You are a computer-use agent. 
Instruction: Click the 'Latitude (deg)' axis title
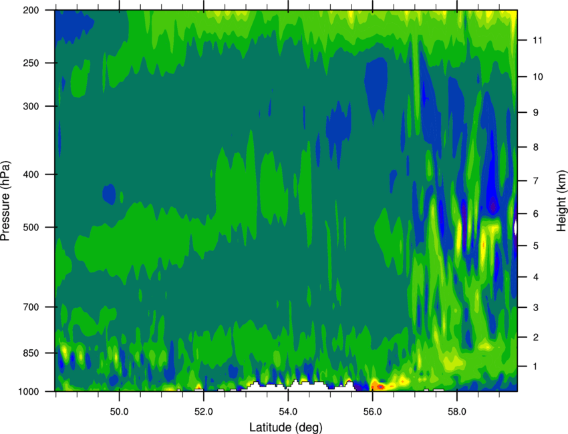click(285, 427)
